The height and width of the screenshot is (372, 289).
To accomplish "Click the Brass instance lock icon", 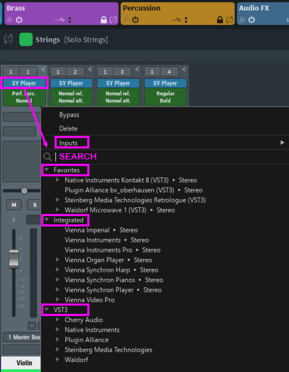I will coord(104,20).
